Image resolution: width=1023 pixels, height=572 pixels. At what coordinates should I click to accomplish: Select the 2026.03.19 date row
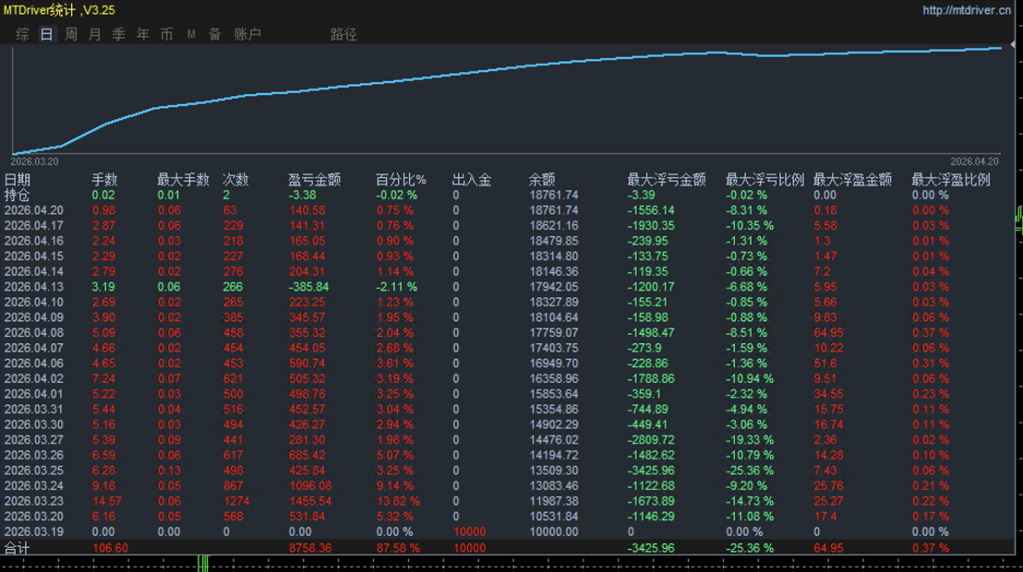tap(34, 532)
